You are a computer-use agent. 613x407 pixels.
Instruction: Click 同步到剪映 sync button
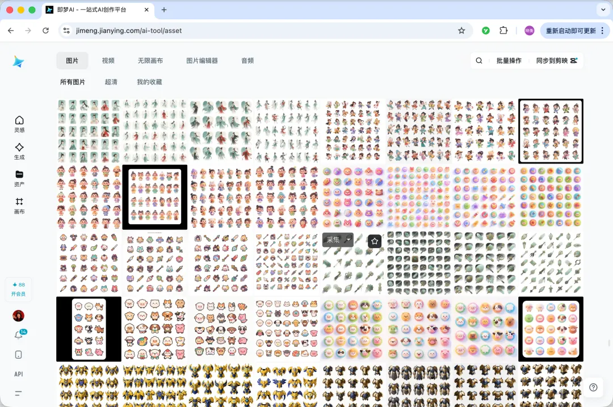(x=556, y=61)
